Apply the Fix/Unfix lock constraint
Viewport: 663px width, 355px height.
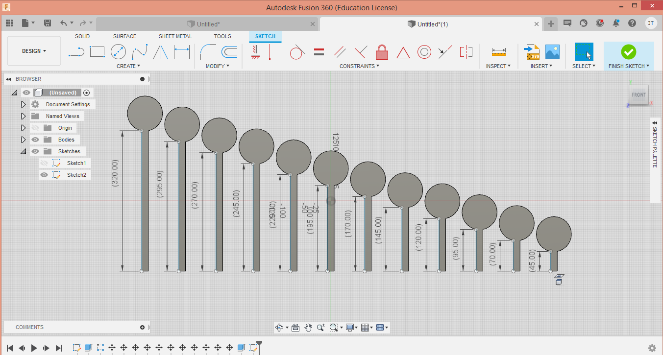(382, 51)
